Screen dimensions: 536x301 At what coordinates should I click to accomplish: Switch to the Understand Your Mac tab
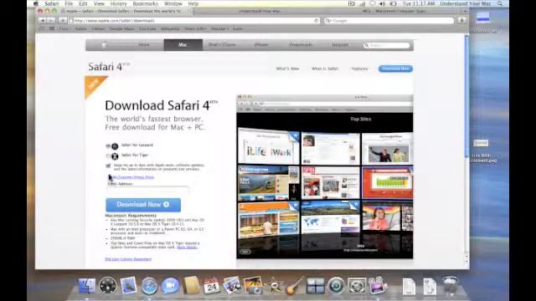coord(260,11)
